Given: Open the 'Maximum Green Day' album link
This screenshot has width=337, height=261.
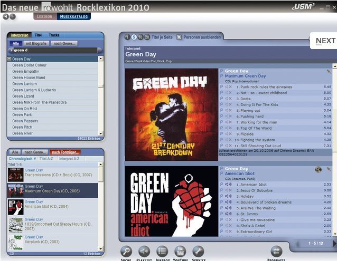Looking at the screenshot, I should coord(246,76).
